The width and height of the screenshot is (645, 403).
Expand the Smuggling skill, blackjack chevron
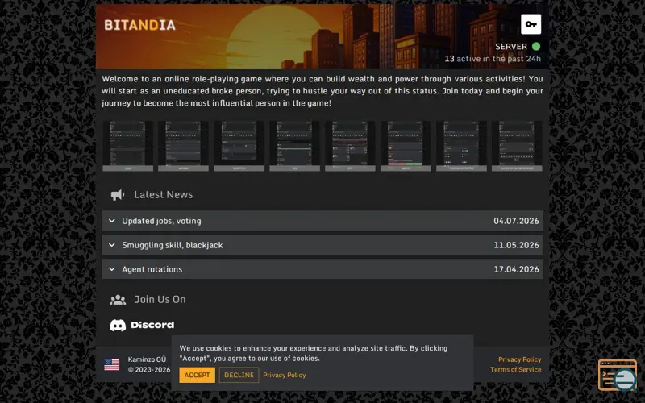[112, 245]
